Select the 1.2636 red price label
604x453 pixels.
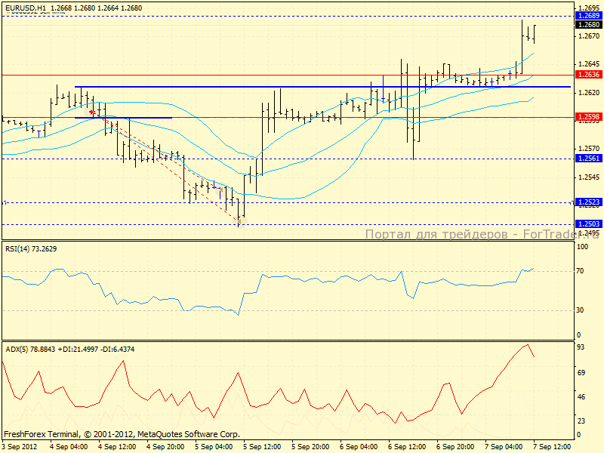[x=587, y=75]
